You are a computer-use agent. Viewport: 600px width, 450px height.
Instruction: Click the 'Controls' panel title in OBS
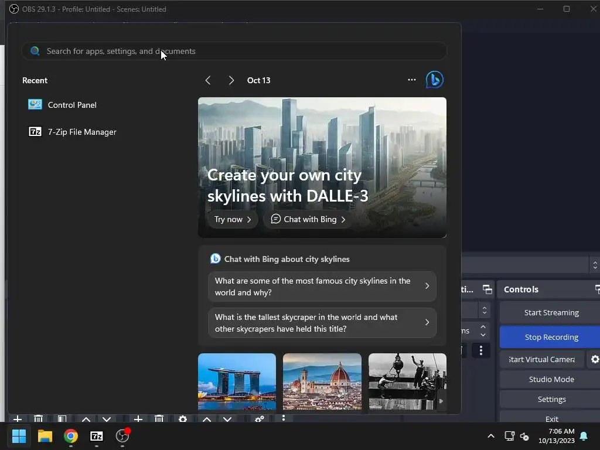coord(521,289)
